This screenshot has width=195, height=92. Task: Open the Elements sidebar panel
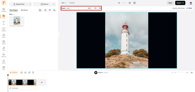click(4, 55)
